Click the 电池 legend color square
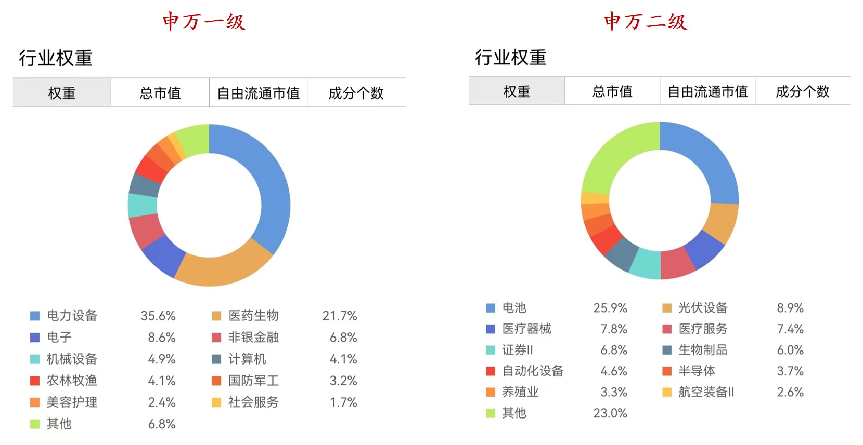 pos(490,308)
